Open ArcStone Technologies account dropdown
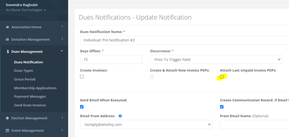The image size is (289, 137). 26,10
